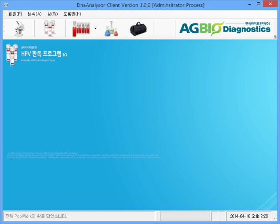Click the window resize grip corner
The width and height of the screenshot is (280, 224).
[275, 219]
